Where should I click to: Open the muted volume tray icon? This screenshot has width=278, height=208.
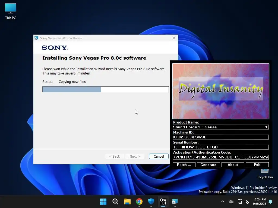pos(247,201)
